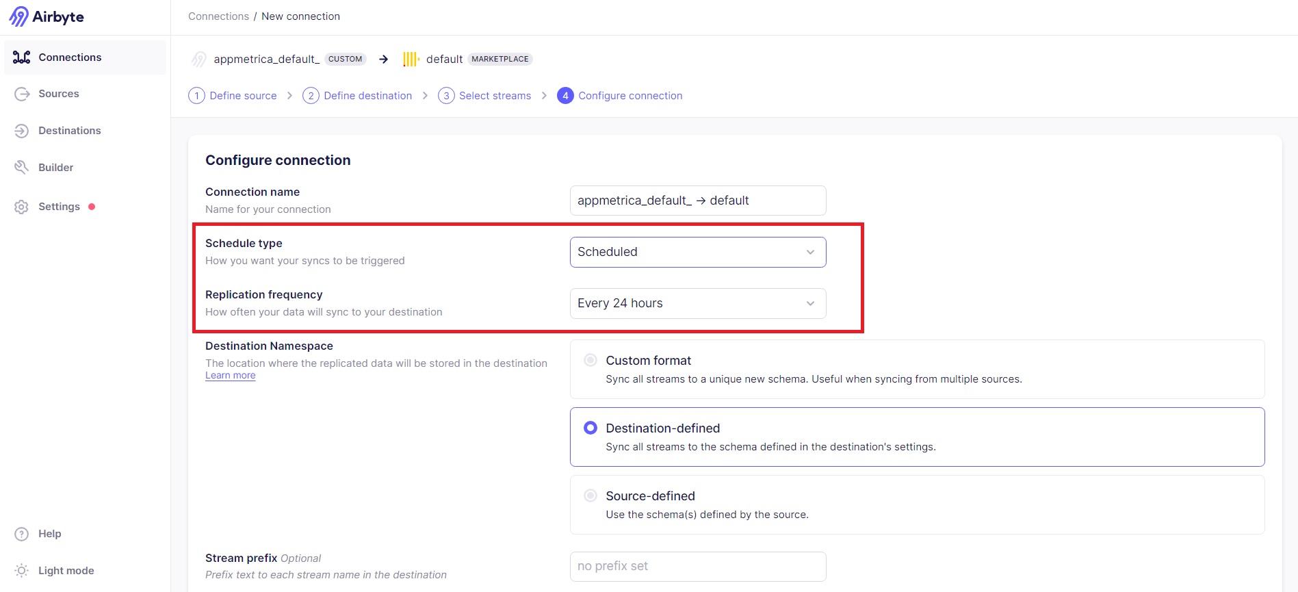
Task: Open Destinations in the sidebar
Action: tap(85, 131)
